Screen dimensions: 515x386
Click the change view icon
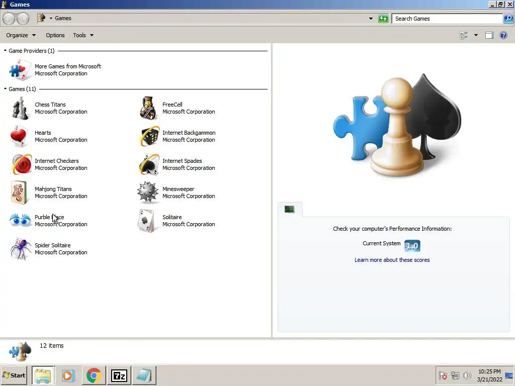(464, 35)
